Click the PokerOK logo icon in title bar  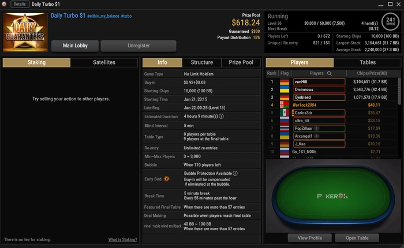4,4
